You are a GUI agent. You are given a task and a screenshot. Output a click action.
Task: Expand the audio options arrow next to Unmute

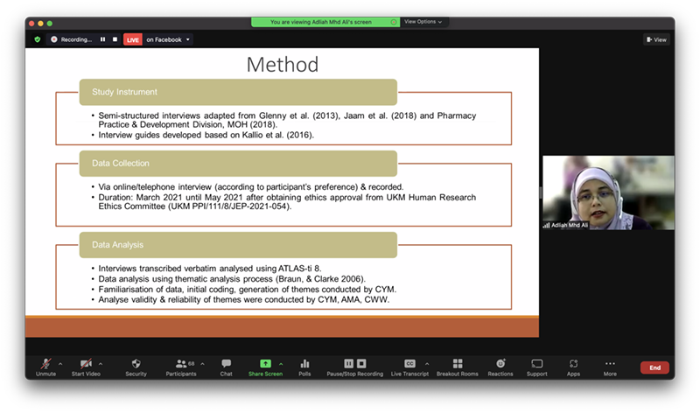coord(59,364)
